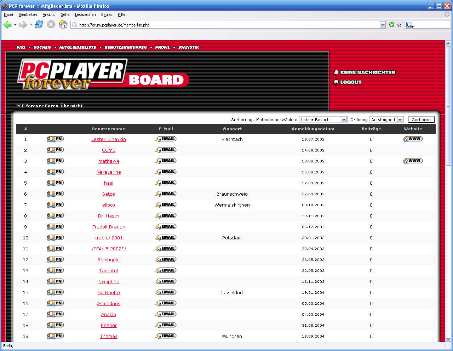Click EMAIL icon in Da Noefte's row

[166, 292]
